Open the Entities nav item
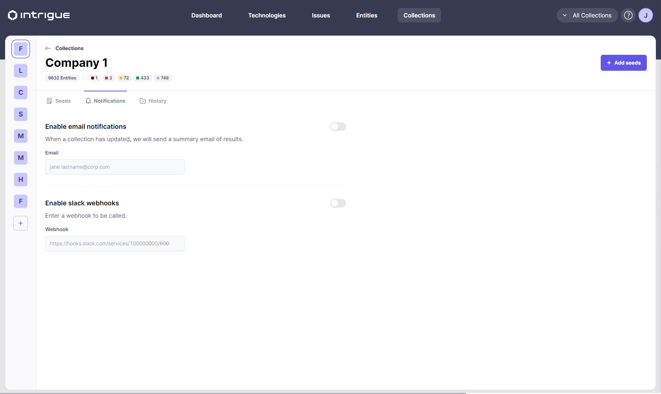This screenshot has width=661, height=394. tap(367, 15)
